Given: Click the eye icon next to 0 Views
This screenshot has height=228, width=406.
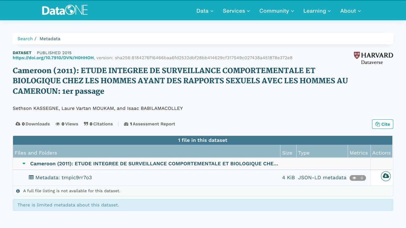Looking at the screenshot, I should coord(58,124).
